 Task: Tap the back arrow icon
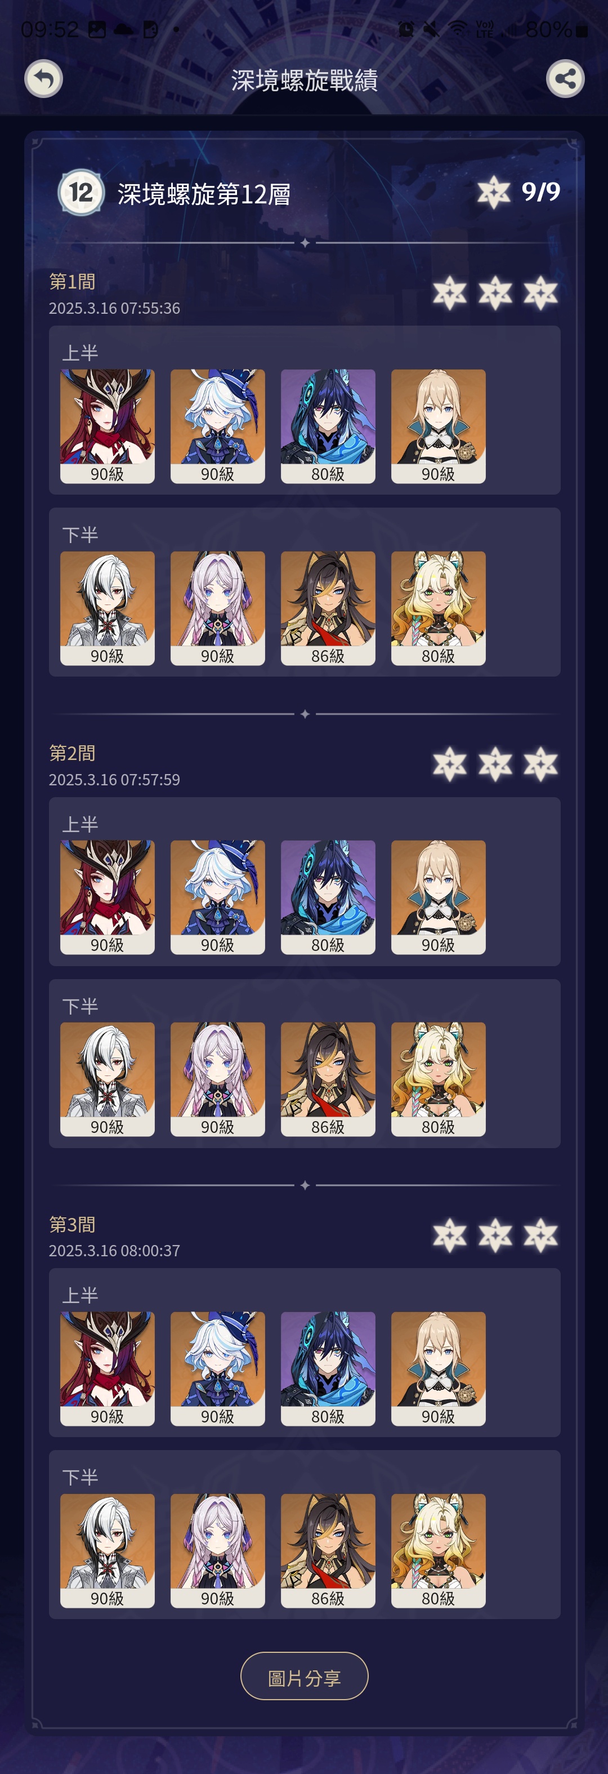pyautogui.click(x=43, y=78)
